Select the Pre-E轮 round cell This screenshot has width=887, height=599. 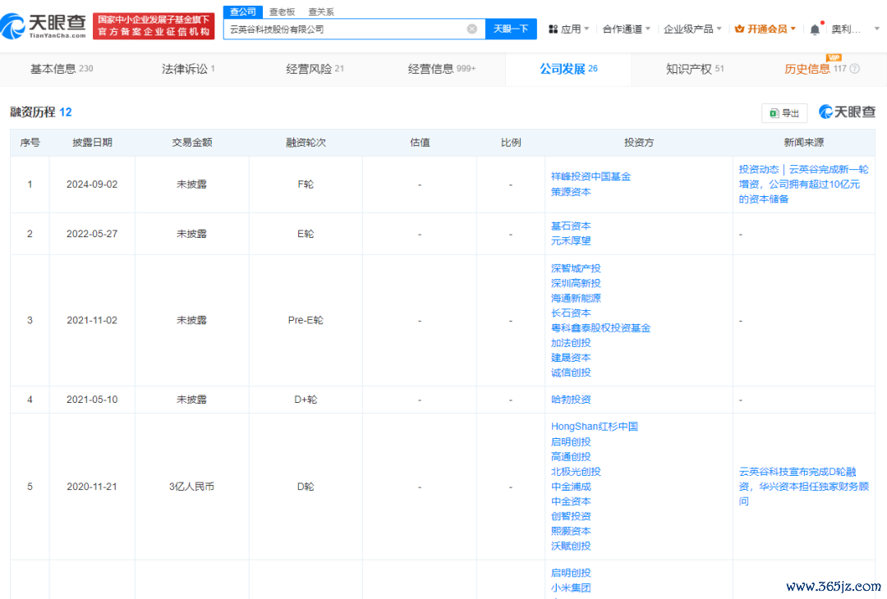pyautogui.click(x=306, y=320)
